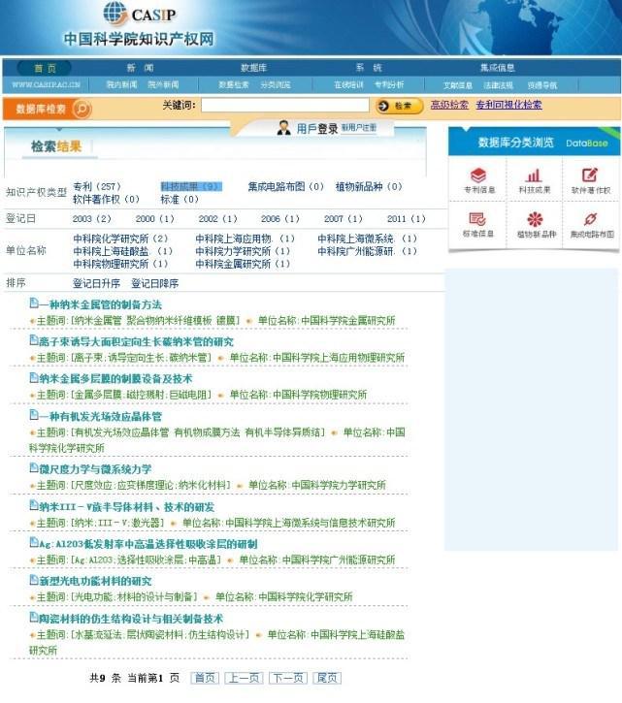Open result 微尺度力学与微系统力学

[95, 469]
